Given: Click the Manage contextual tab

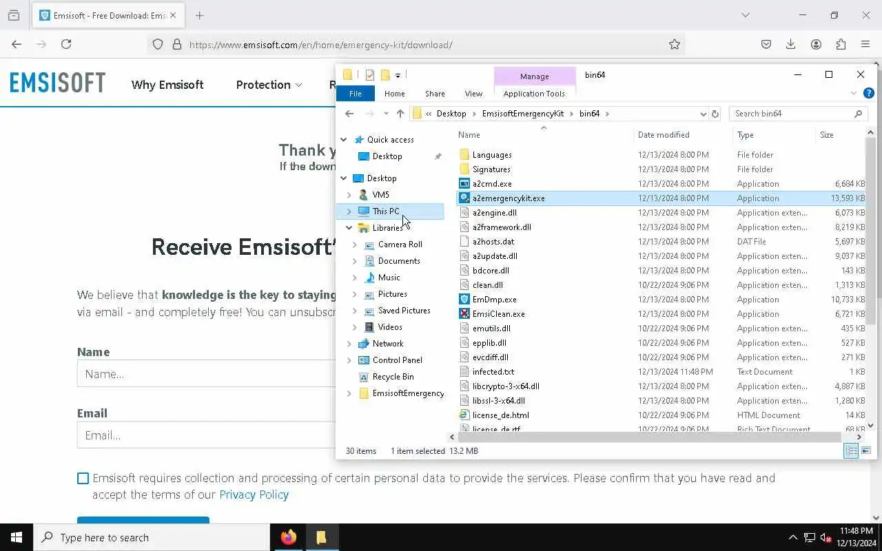Looking at the screenshot, I should pyautogui.click(x=535, y=76).
